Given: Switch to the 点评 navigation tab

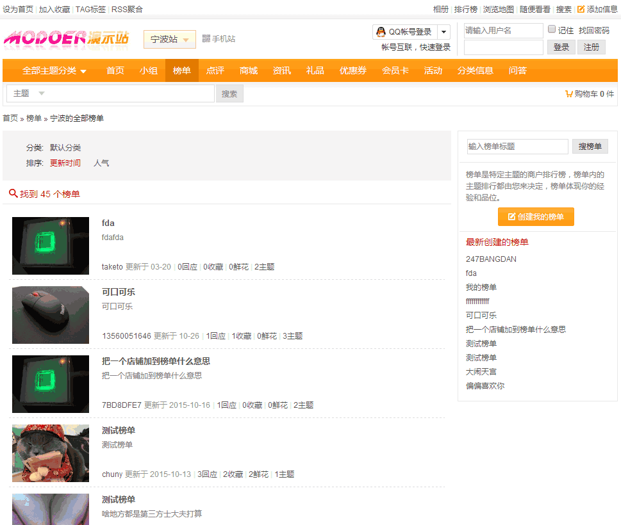Looking at the screenshot, I should pos(215,70).
